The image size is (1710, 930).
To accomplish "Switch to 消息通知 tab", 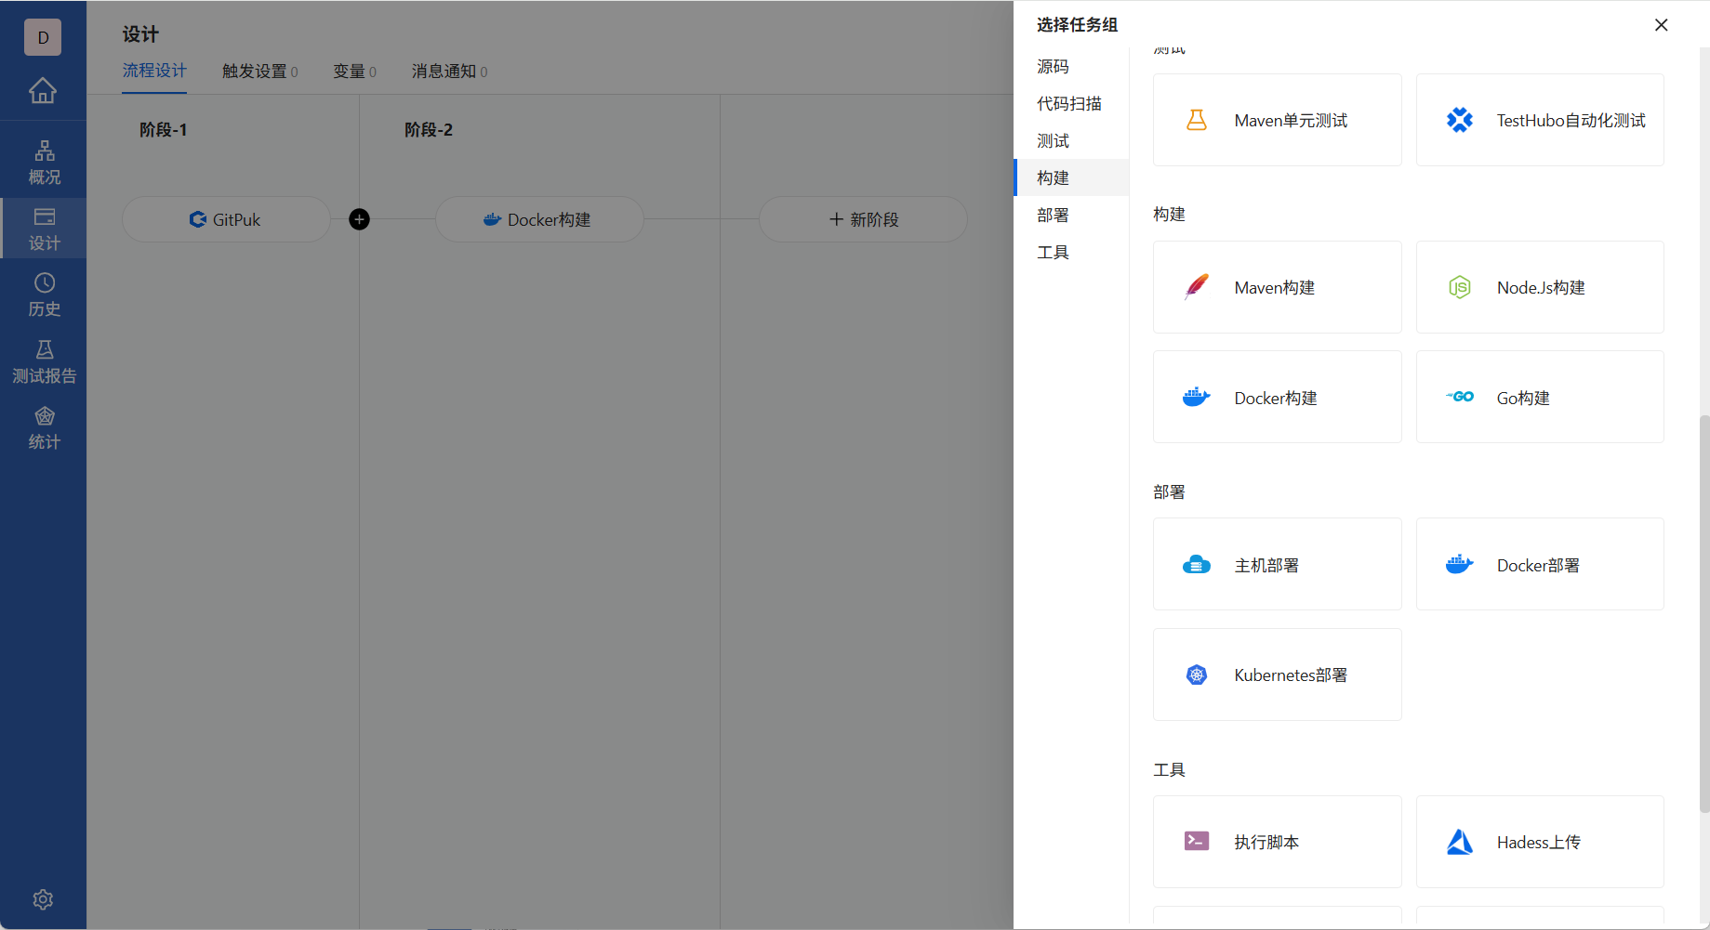I will [x=449, y=72].
